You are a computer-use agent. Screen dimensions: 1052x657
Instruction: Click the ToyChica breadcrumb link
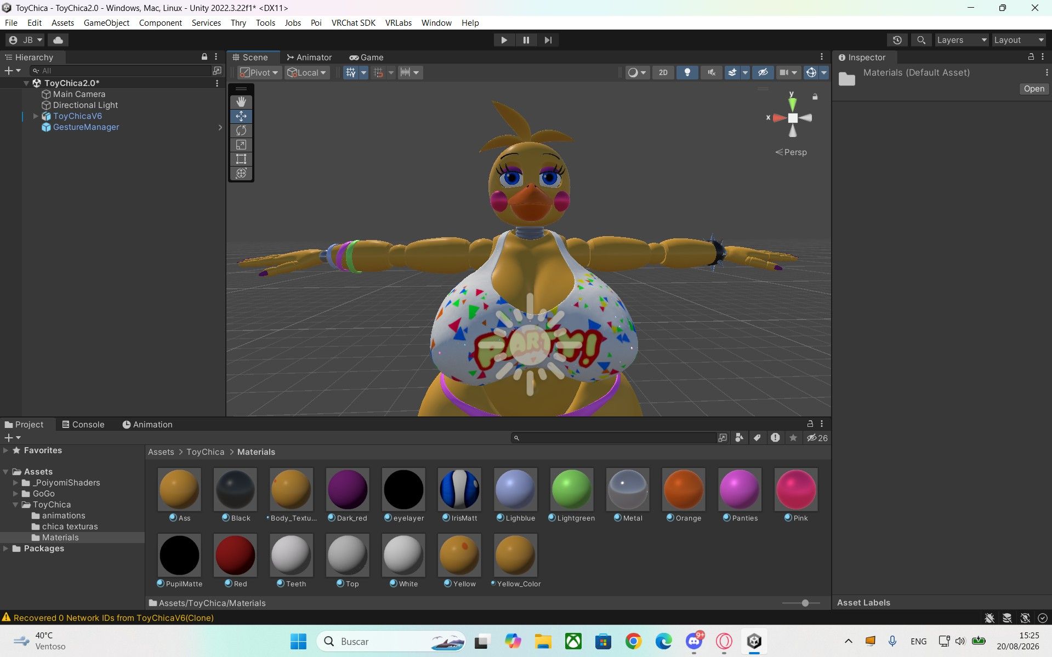tap(205, 452)
